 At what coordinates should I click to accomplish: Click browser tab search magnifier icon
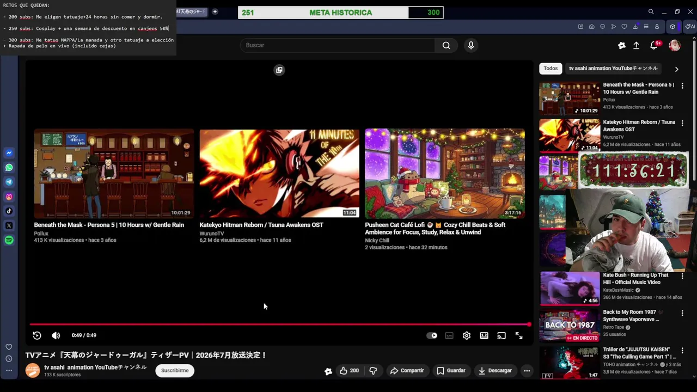click(x=651, y=11)
